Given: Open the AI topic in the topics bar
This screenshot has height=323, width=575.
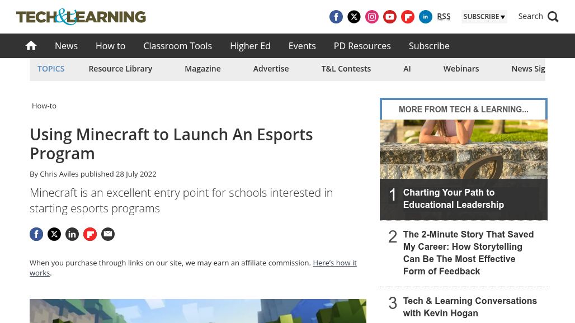Looking at the screenshot, I should click(x=407, y=68).
